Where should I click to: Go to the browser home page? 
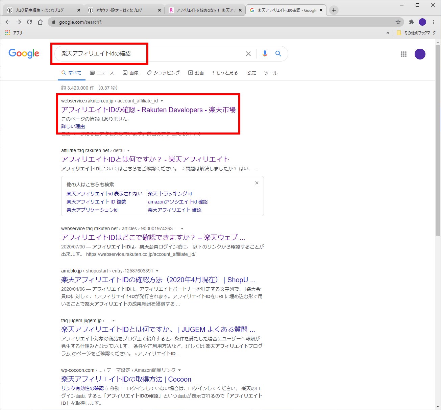[x=40, y=22]
